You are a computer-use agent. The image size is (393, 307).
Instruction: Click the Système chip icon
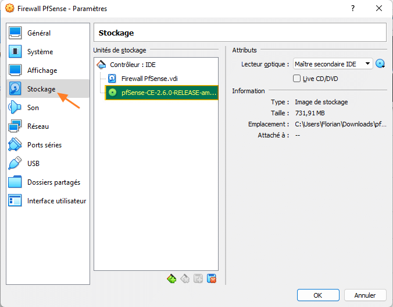[x=15, y=51]
